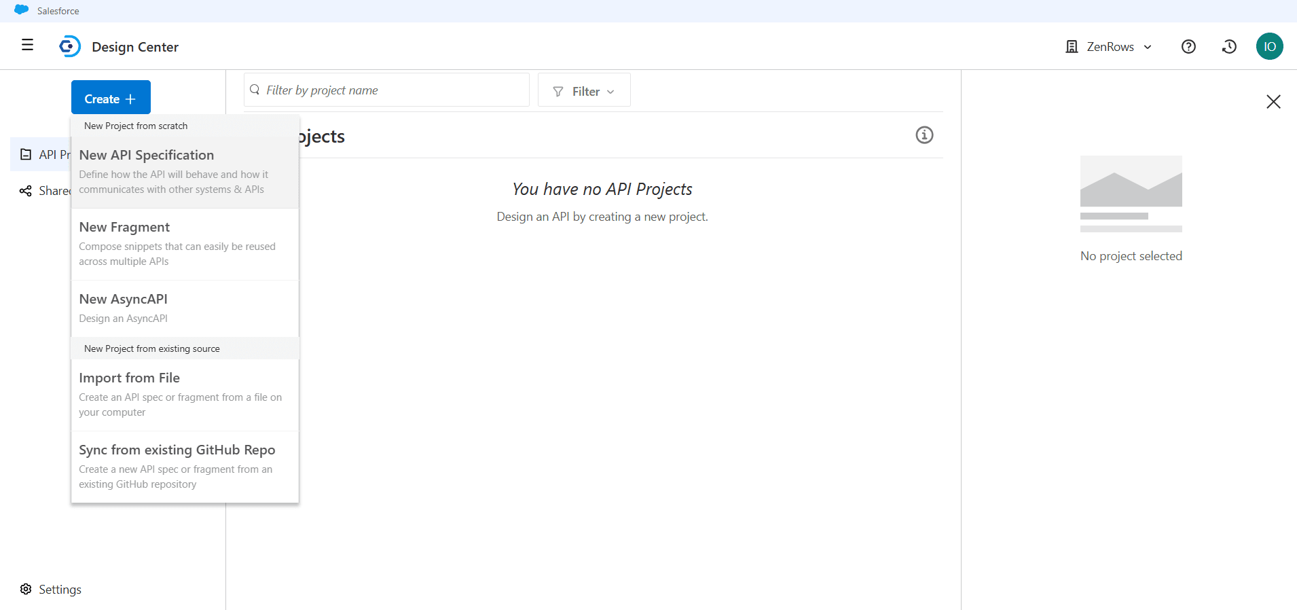
Task: Choose Import from File option
Action: point(185,395)
